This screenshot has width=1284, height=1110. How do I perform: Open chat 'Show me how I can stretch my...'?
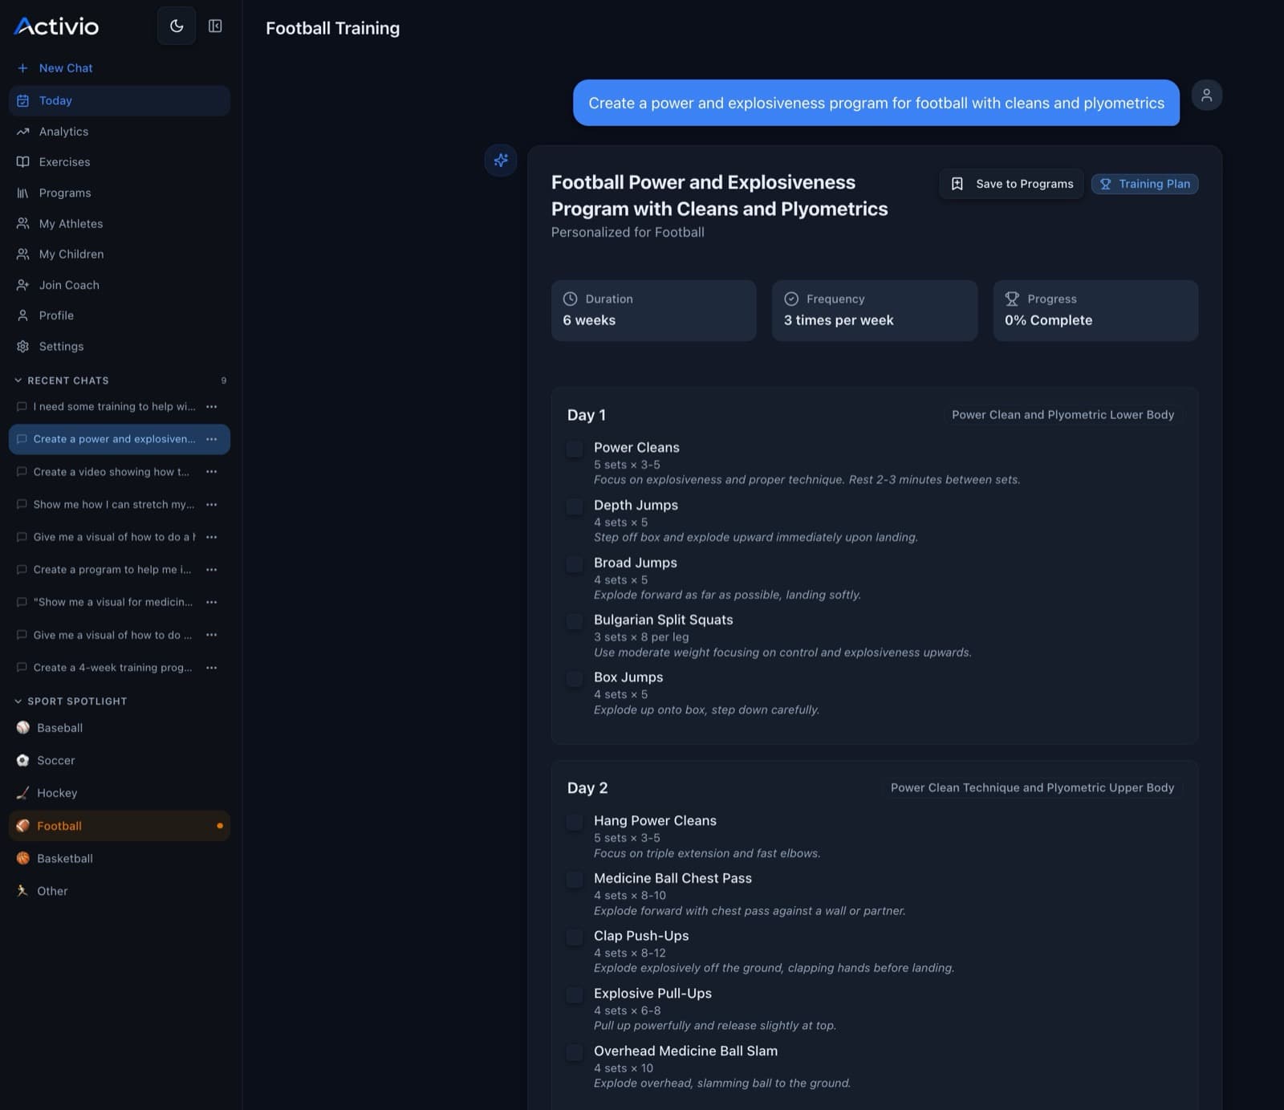[114, 505]
